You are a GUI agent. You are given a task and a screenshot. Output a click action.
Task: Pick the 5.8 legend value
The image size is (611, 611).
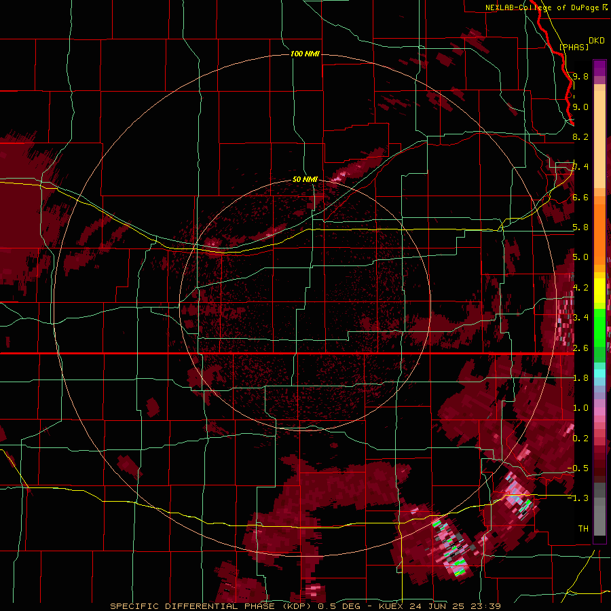point(580,227)
